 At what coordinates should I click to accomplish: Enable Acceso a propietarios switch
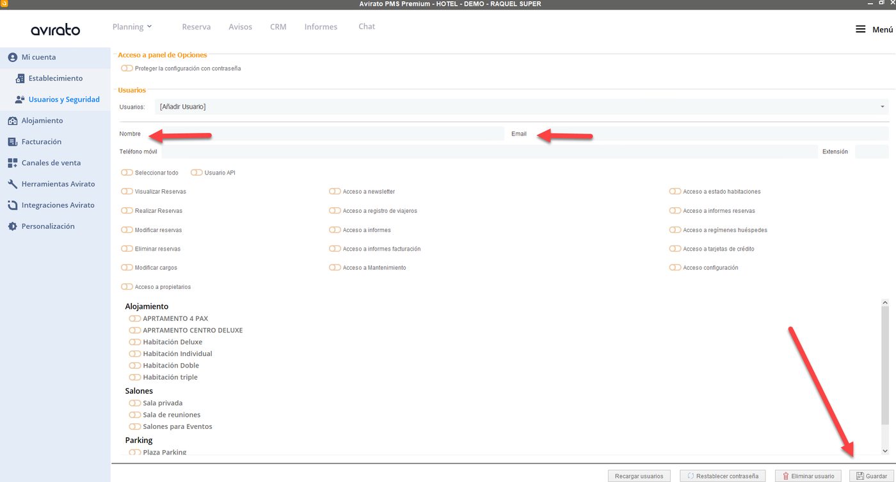pos(127,287)
